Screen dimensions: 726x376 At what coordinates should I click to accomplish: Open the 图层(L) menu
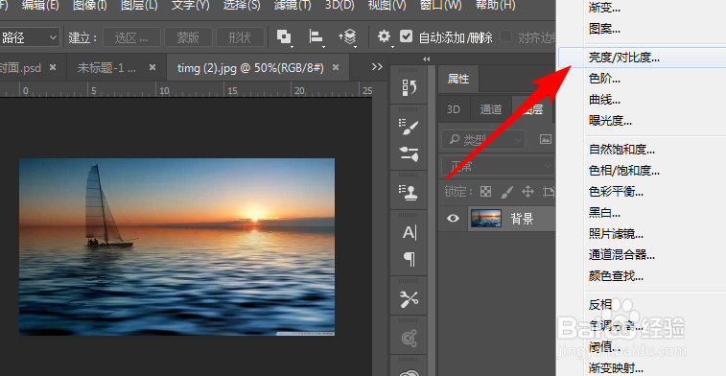click(x=139, y=6)
